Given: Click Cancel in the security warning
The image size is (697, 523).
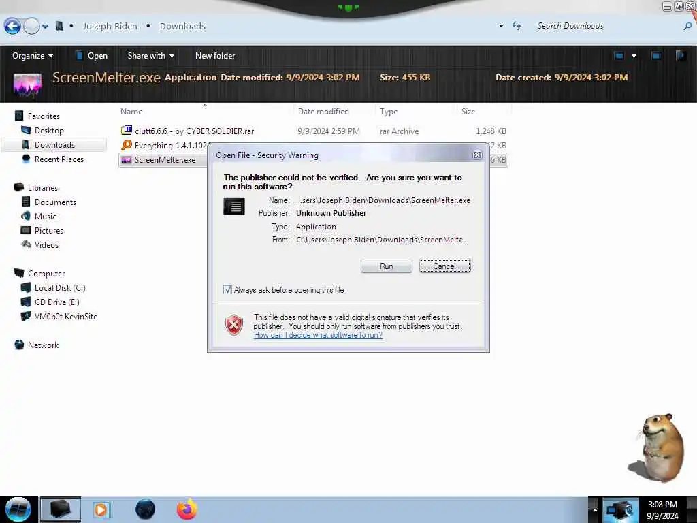Looking at the screenshot, I should click(444, 266).
